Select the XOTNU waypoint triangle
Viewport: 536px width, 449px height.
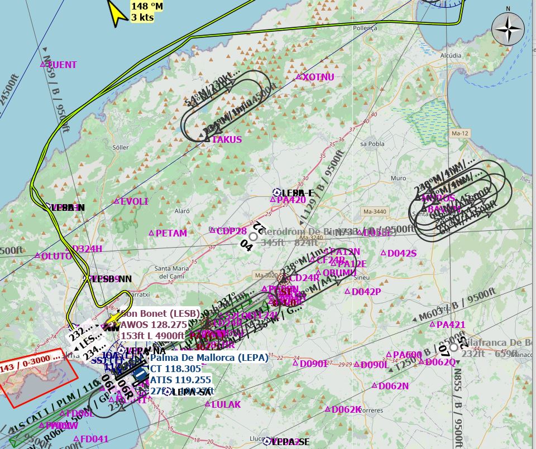pos(299,77)
